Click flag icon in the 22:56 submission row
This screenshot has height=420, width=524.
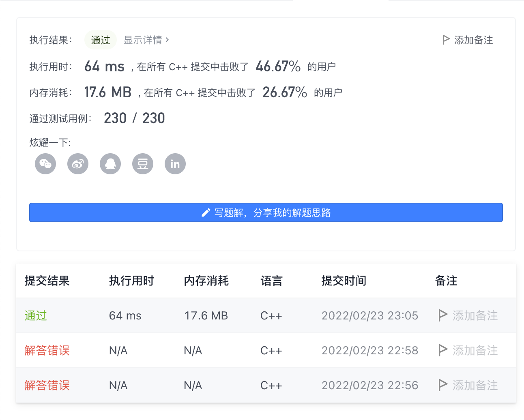[x=443, y=385]
